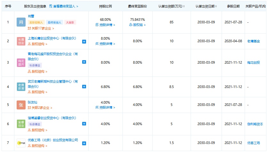This screenshot has height=152, width=268.
Task: Open 优客工场 related product link
Action: pyautogui.click(x=254, y=143)
